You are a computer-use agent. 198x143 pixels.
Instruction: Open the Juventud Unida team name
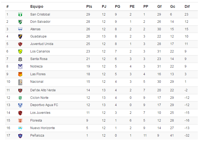coord(42,44)
